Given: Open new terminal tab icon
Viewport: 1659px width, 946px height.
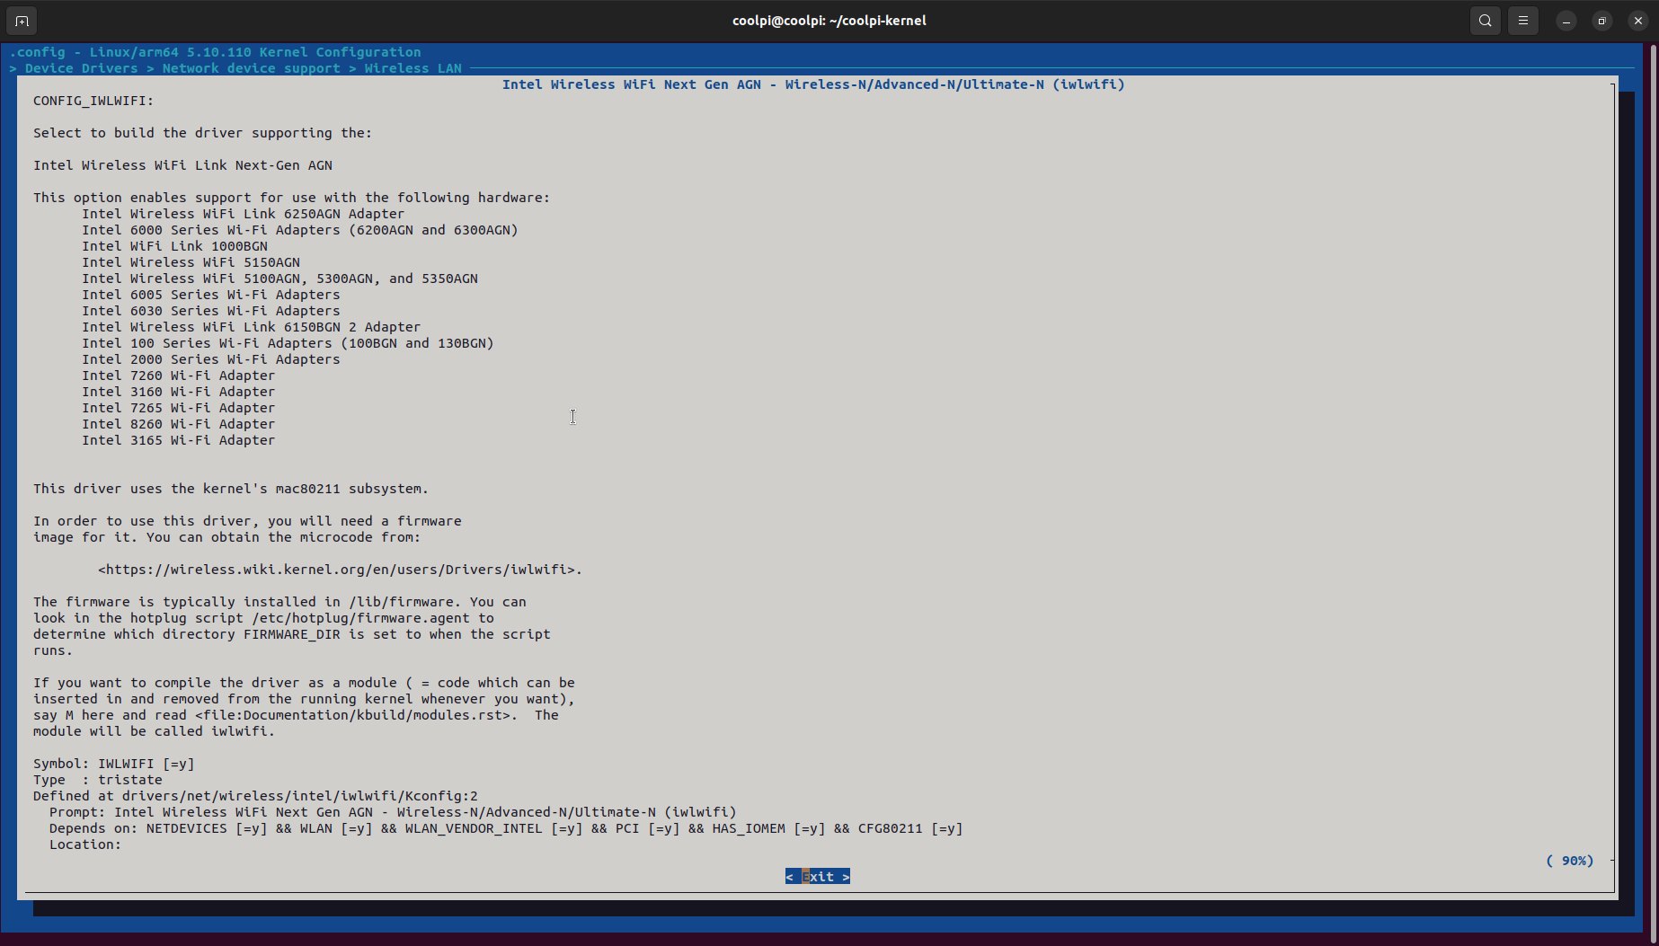Looking at the screenshot, I should coord(22,21).
